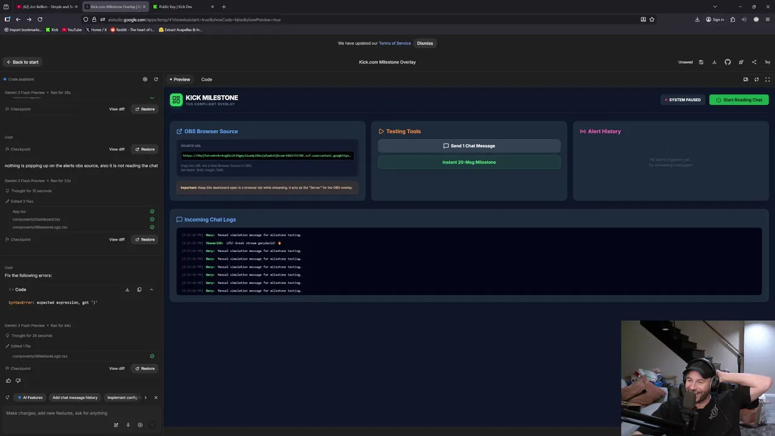
Task: Enter fullscreen preview mode
Action: [767, 79]
